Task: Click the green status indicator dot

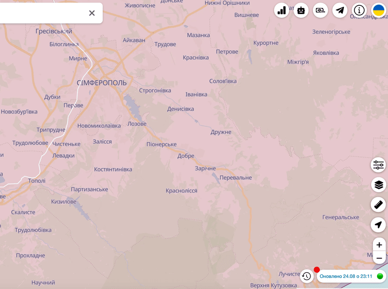Action: pyautogui.click(x=380, y=276)
